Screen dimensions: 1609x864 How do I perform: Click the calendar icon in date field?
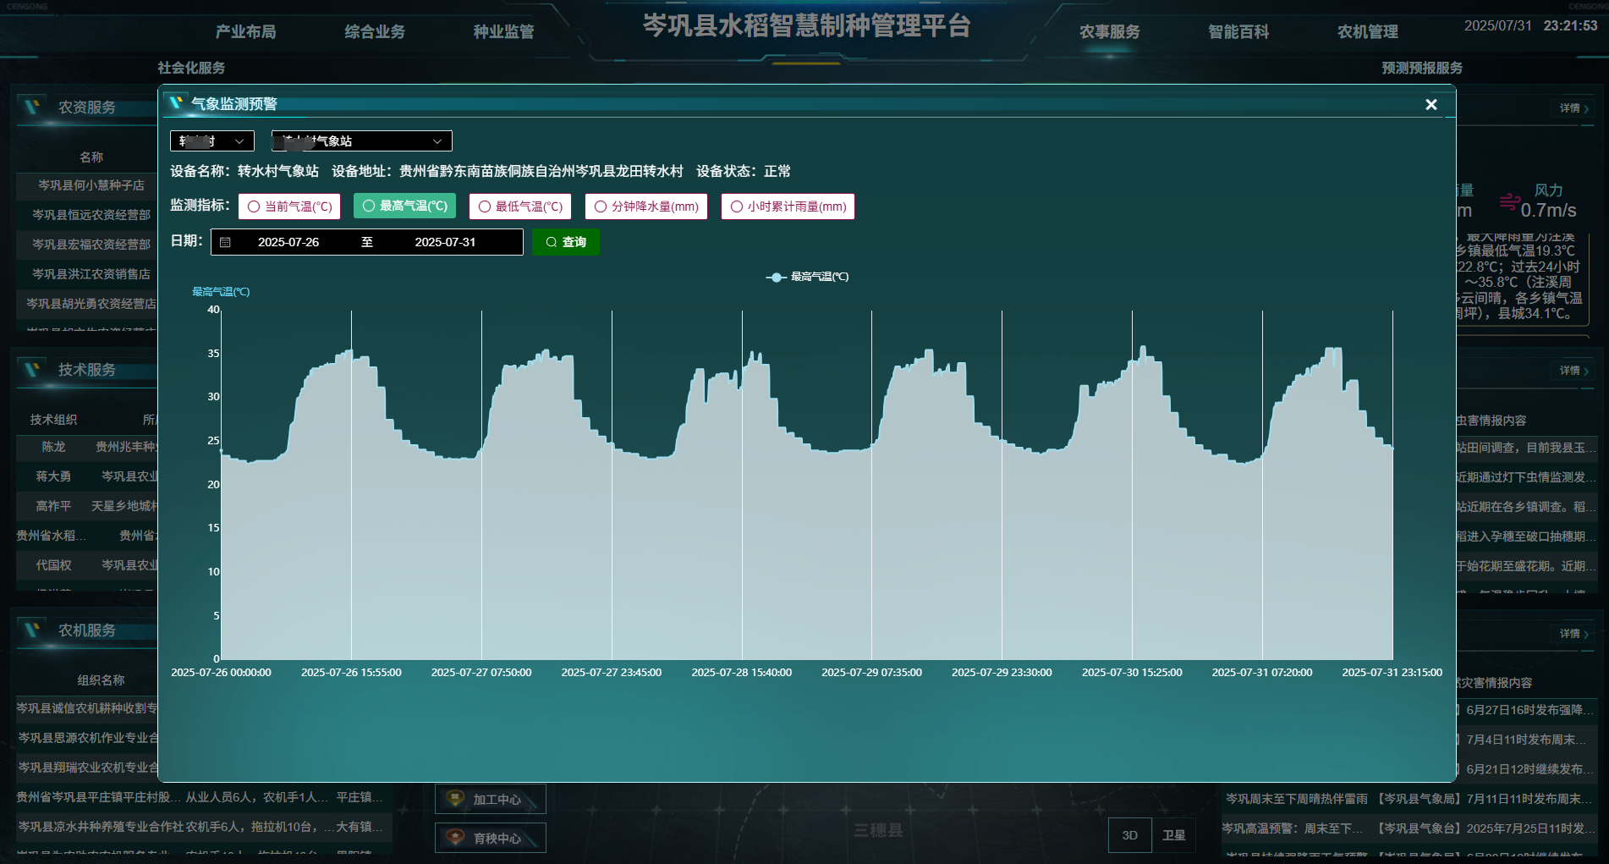pyautogui.click(x=225, y=242)
